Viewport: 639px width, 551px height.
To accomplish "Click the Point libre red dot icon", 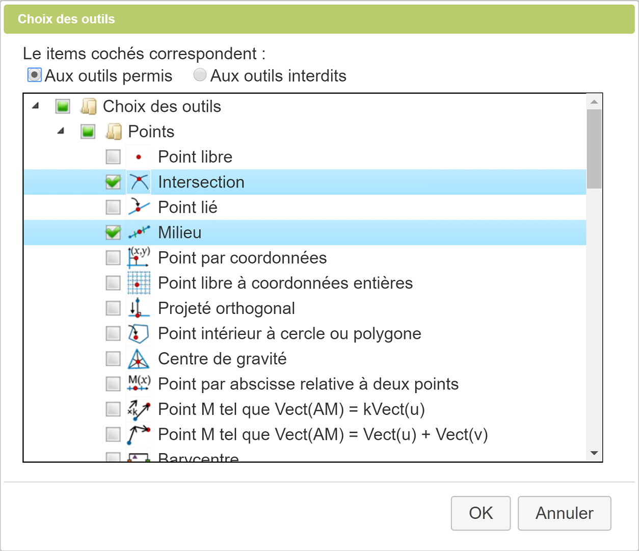I will pyautogui.click(x=139, y=157).
